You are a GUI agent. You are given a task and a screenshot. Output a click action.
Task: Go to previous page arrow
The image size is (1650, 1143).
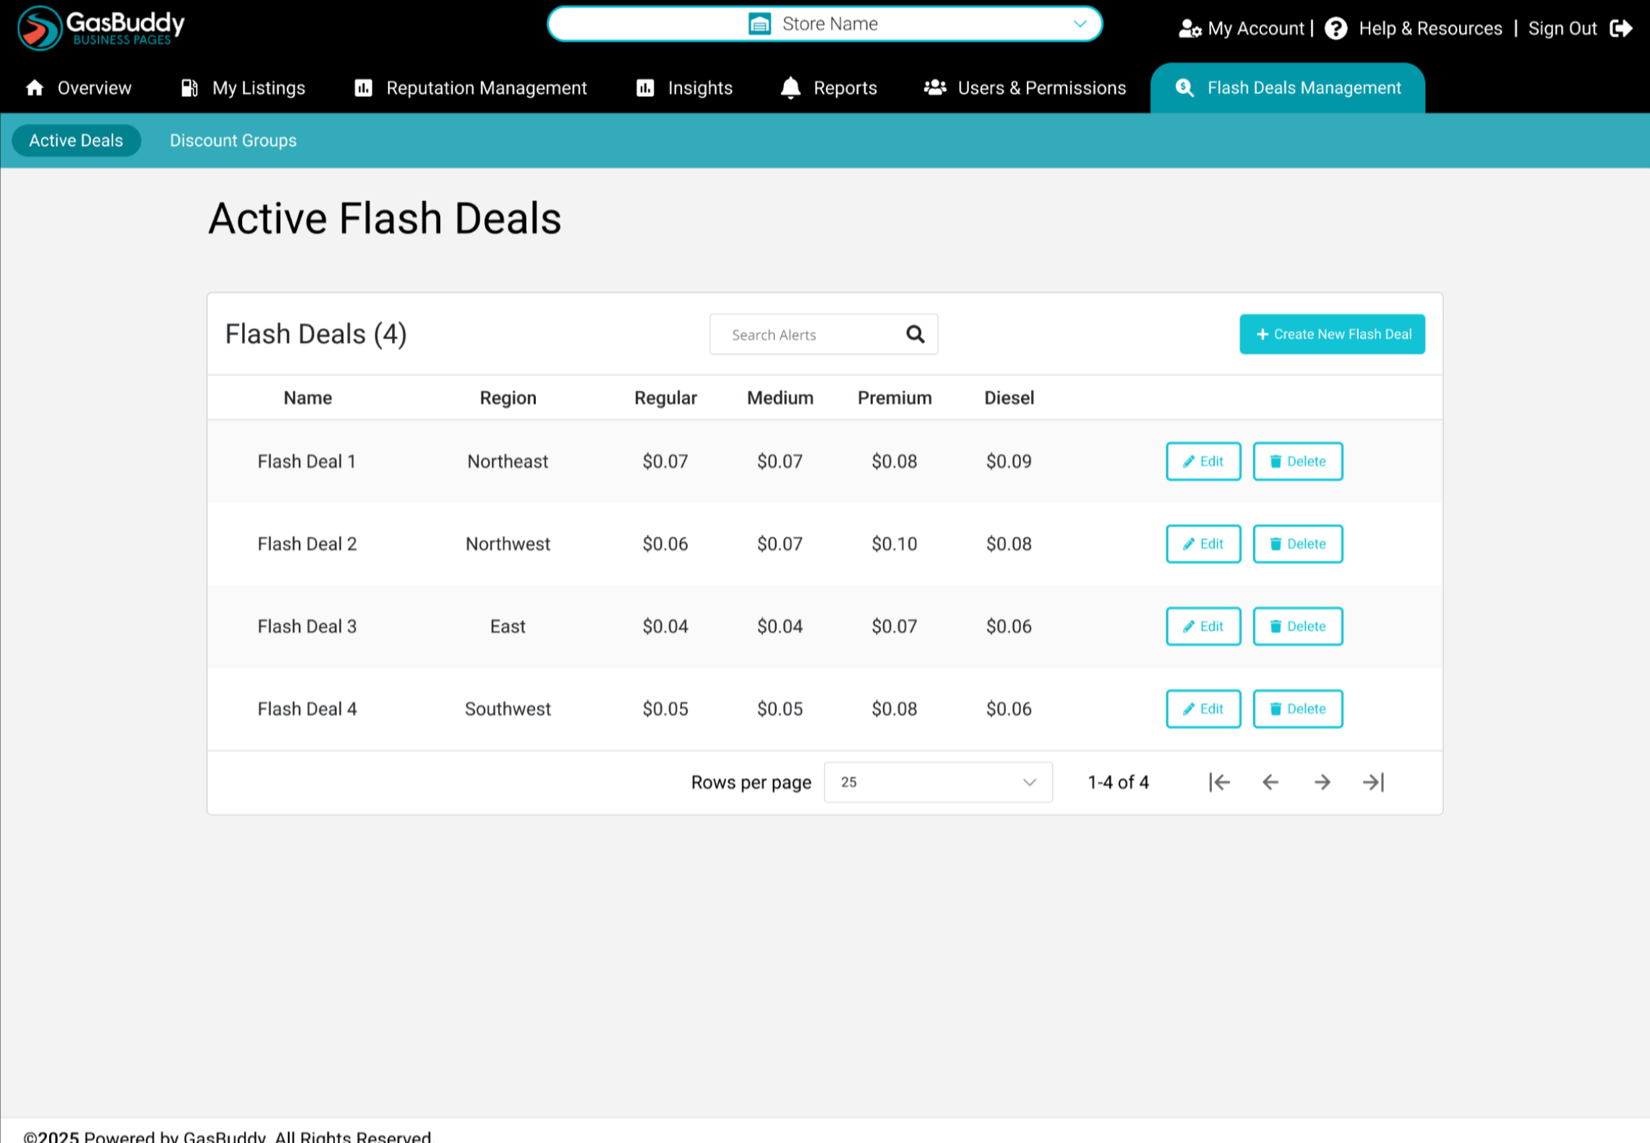point(1270,782)
